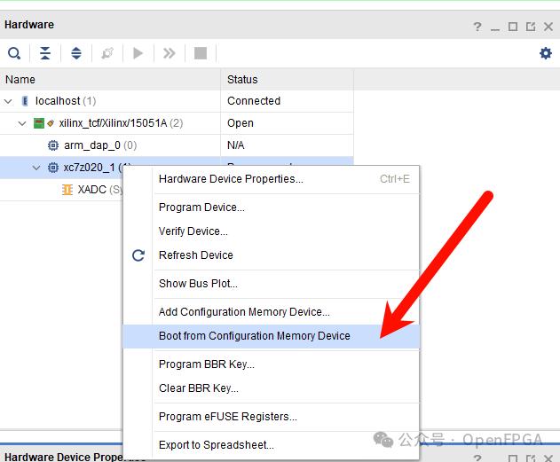Choose Program Device from context menu
The width and height of the screenshot is (560, 462).
tap(201, 208)
